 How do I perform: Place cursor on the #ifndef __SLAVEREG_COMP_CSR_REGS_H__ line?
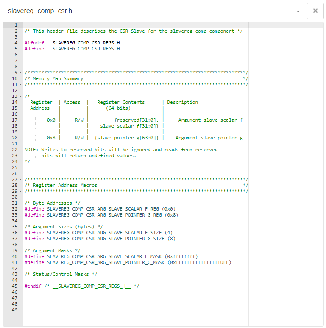(x=75, y=43)
